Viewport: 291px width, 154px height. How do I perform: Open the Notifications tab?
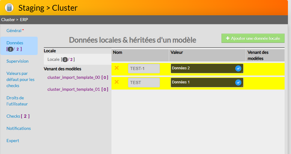click(19, 128)
